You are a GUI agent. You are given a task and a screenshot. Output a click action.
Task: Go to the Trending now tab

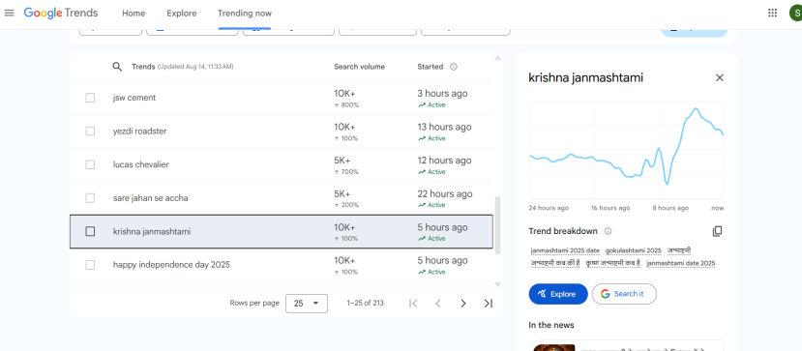coord(245,14)
